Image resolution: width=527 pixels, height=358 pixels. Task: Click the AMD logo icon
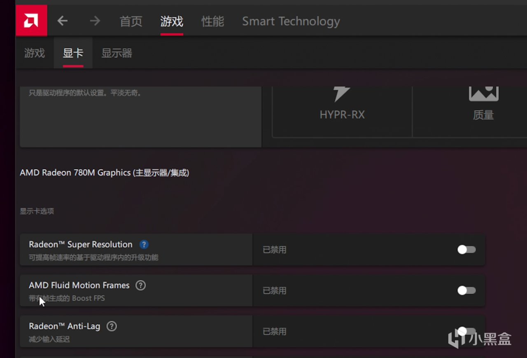(31, 21)
